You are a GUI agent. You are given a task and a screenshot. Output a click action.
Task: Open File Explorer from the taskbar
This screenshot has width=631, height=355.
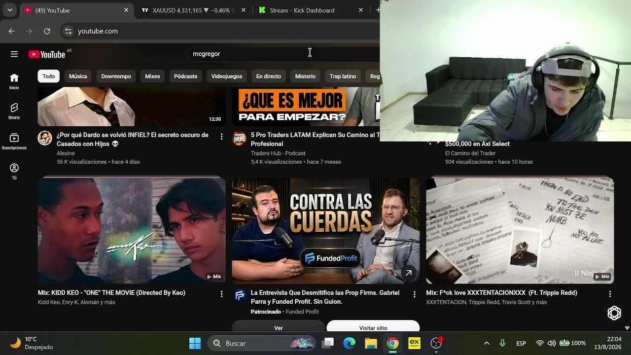[x=371, y=343]
